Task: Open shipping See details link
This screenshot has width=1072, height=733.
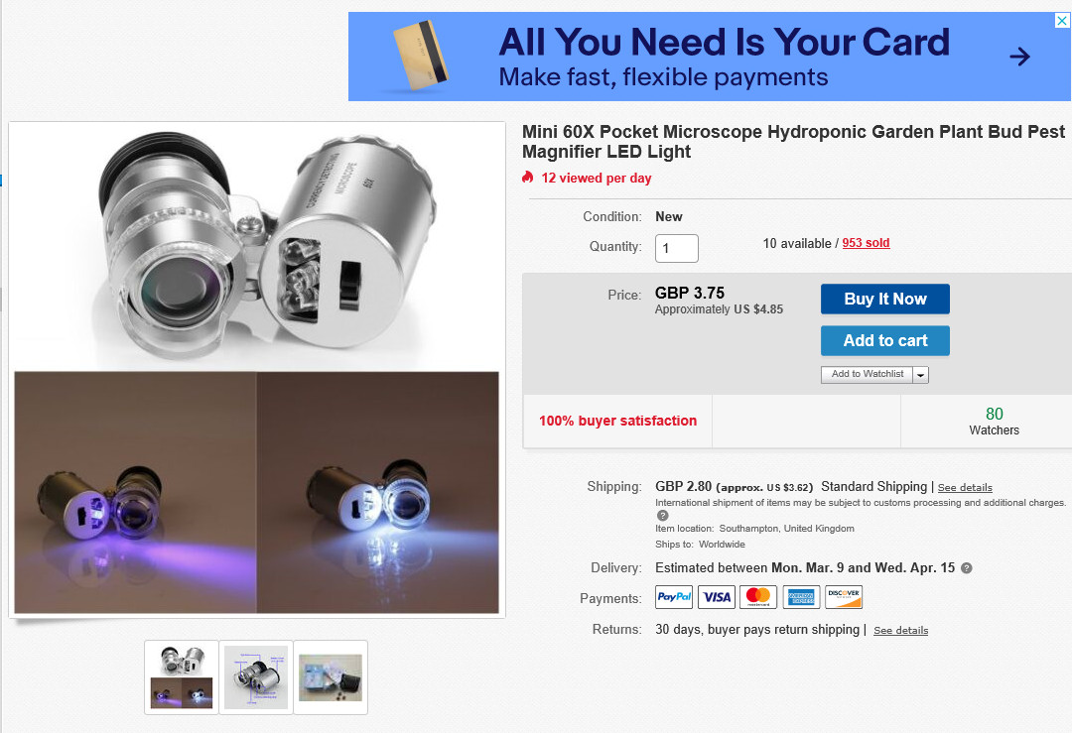Action: point(965,488)
